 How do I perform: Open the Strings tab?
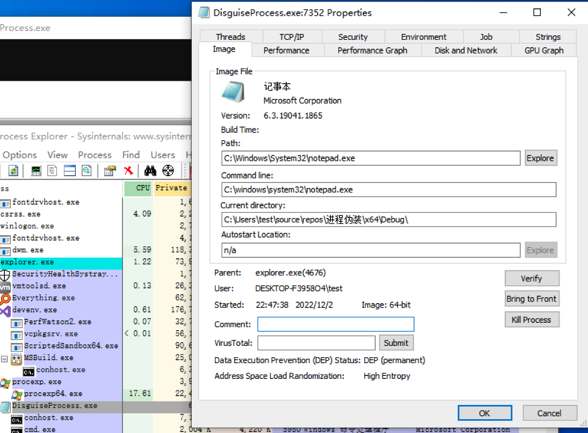(548, 37)
